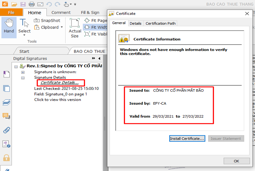Click the panel splitter grip handle

click(x=105, y=124)
